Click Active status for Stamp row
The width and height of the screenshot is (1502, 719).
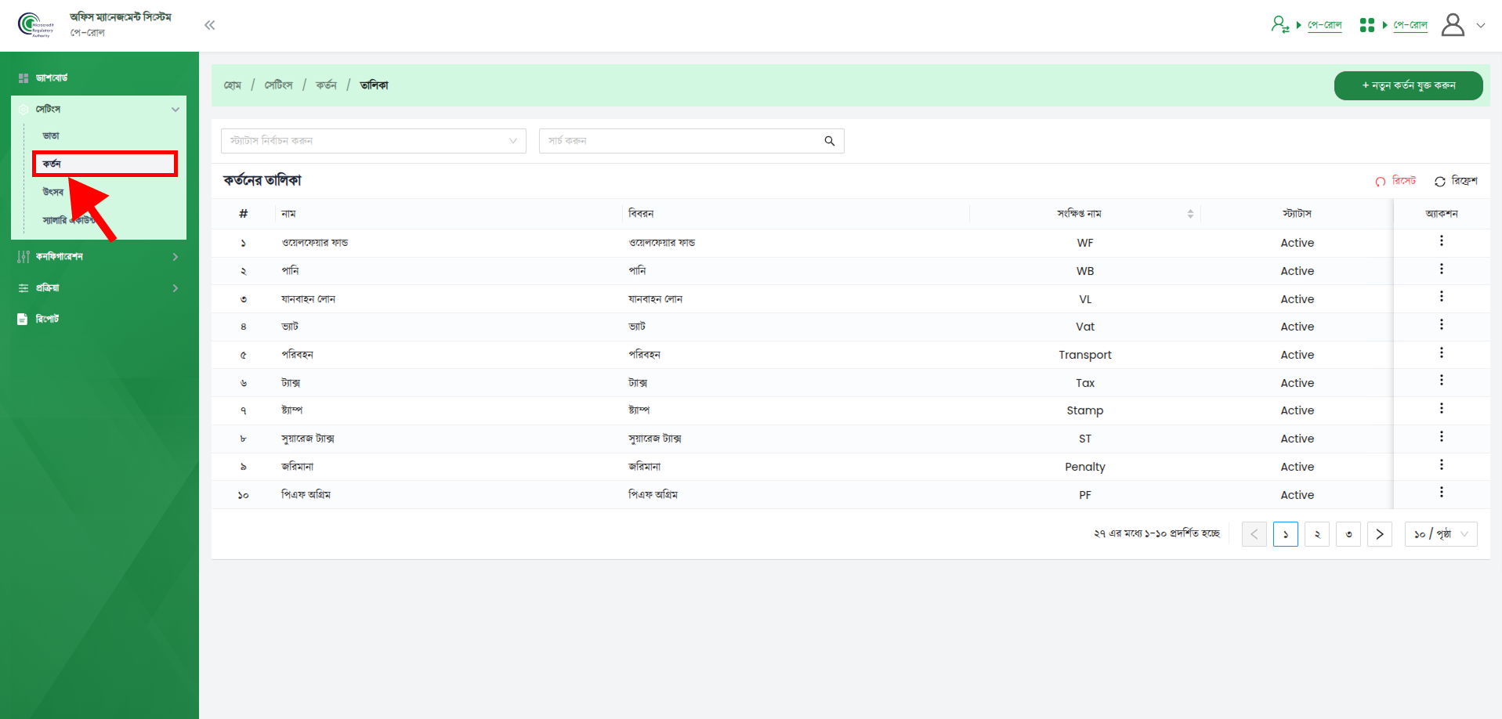pyautogui.click(x=1298, y=410)
